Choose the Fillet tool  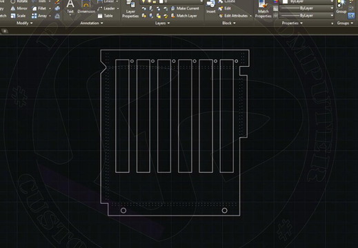point(39,8)
